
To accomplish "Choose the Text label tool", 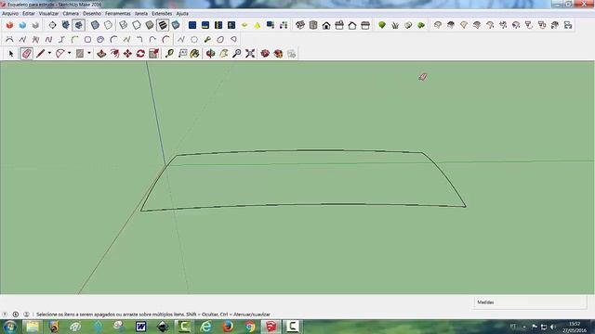I will (x=182, y=54).
